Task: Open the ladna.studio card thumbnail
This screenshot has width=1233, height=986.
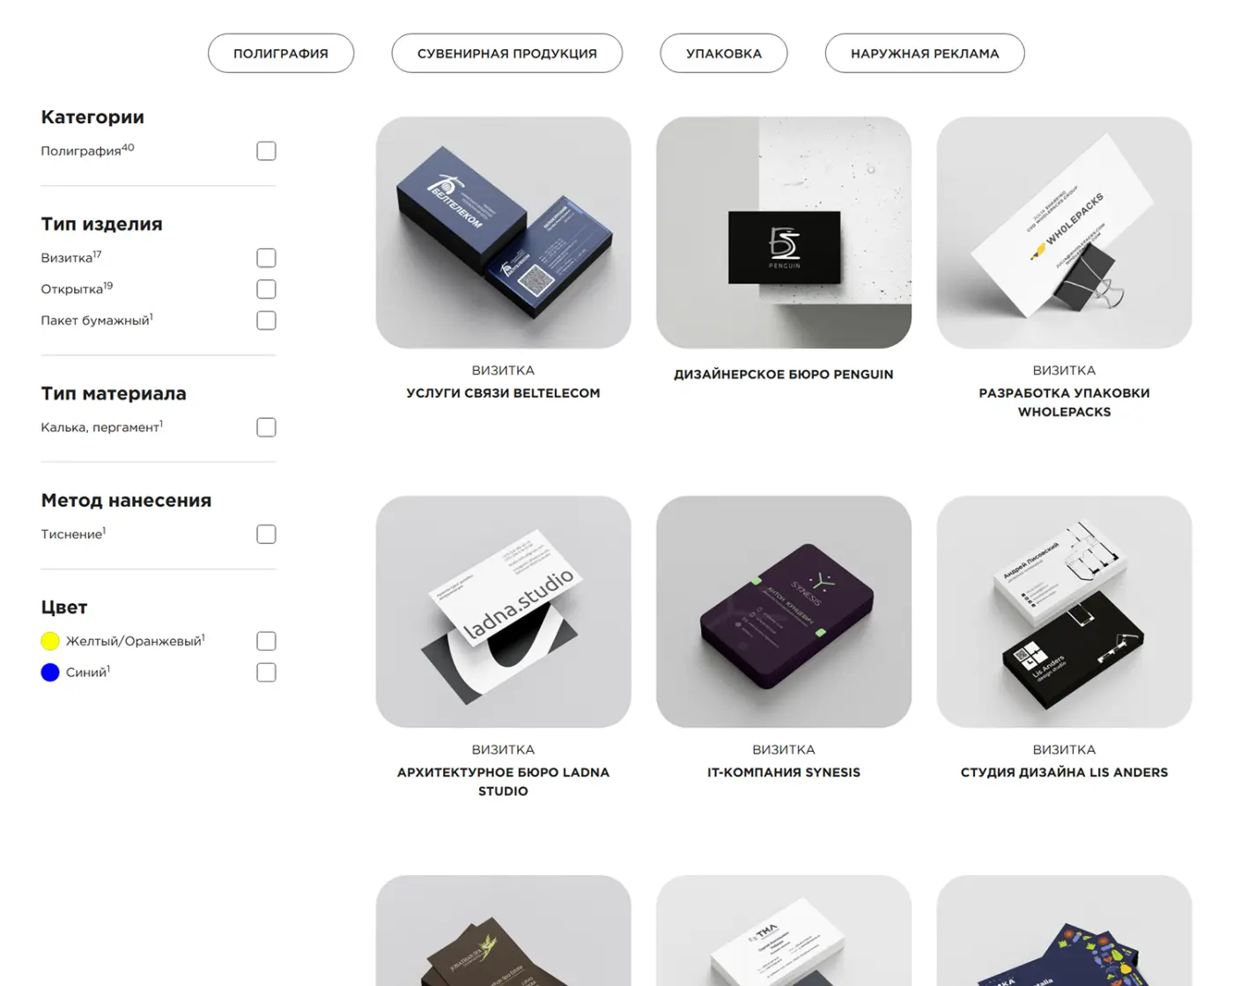Action: pyautogui.click(x=503, y=612)
